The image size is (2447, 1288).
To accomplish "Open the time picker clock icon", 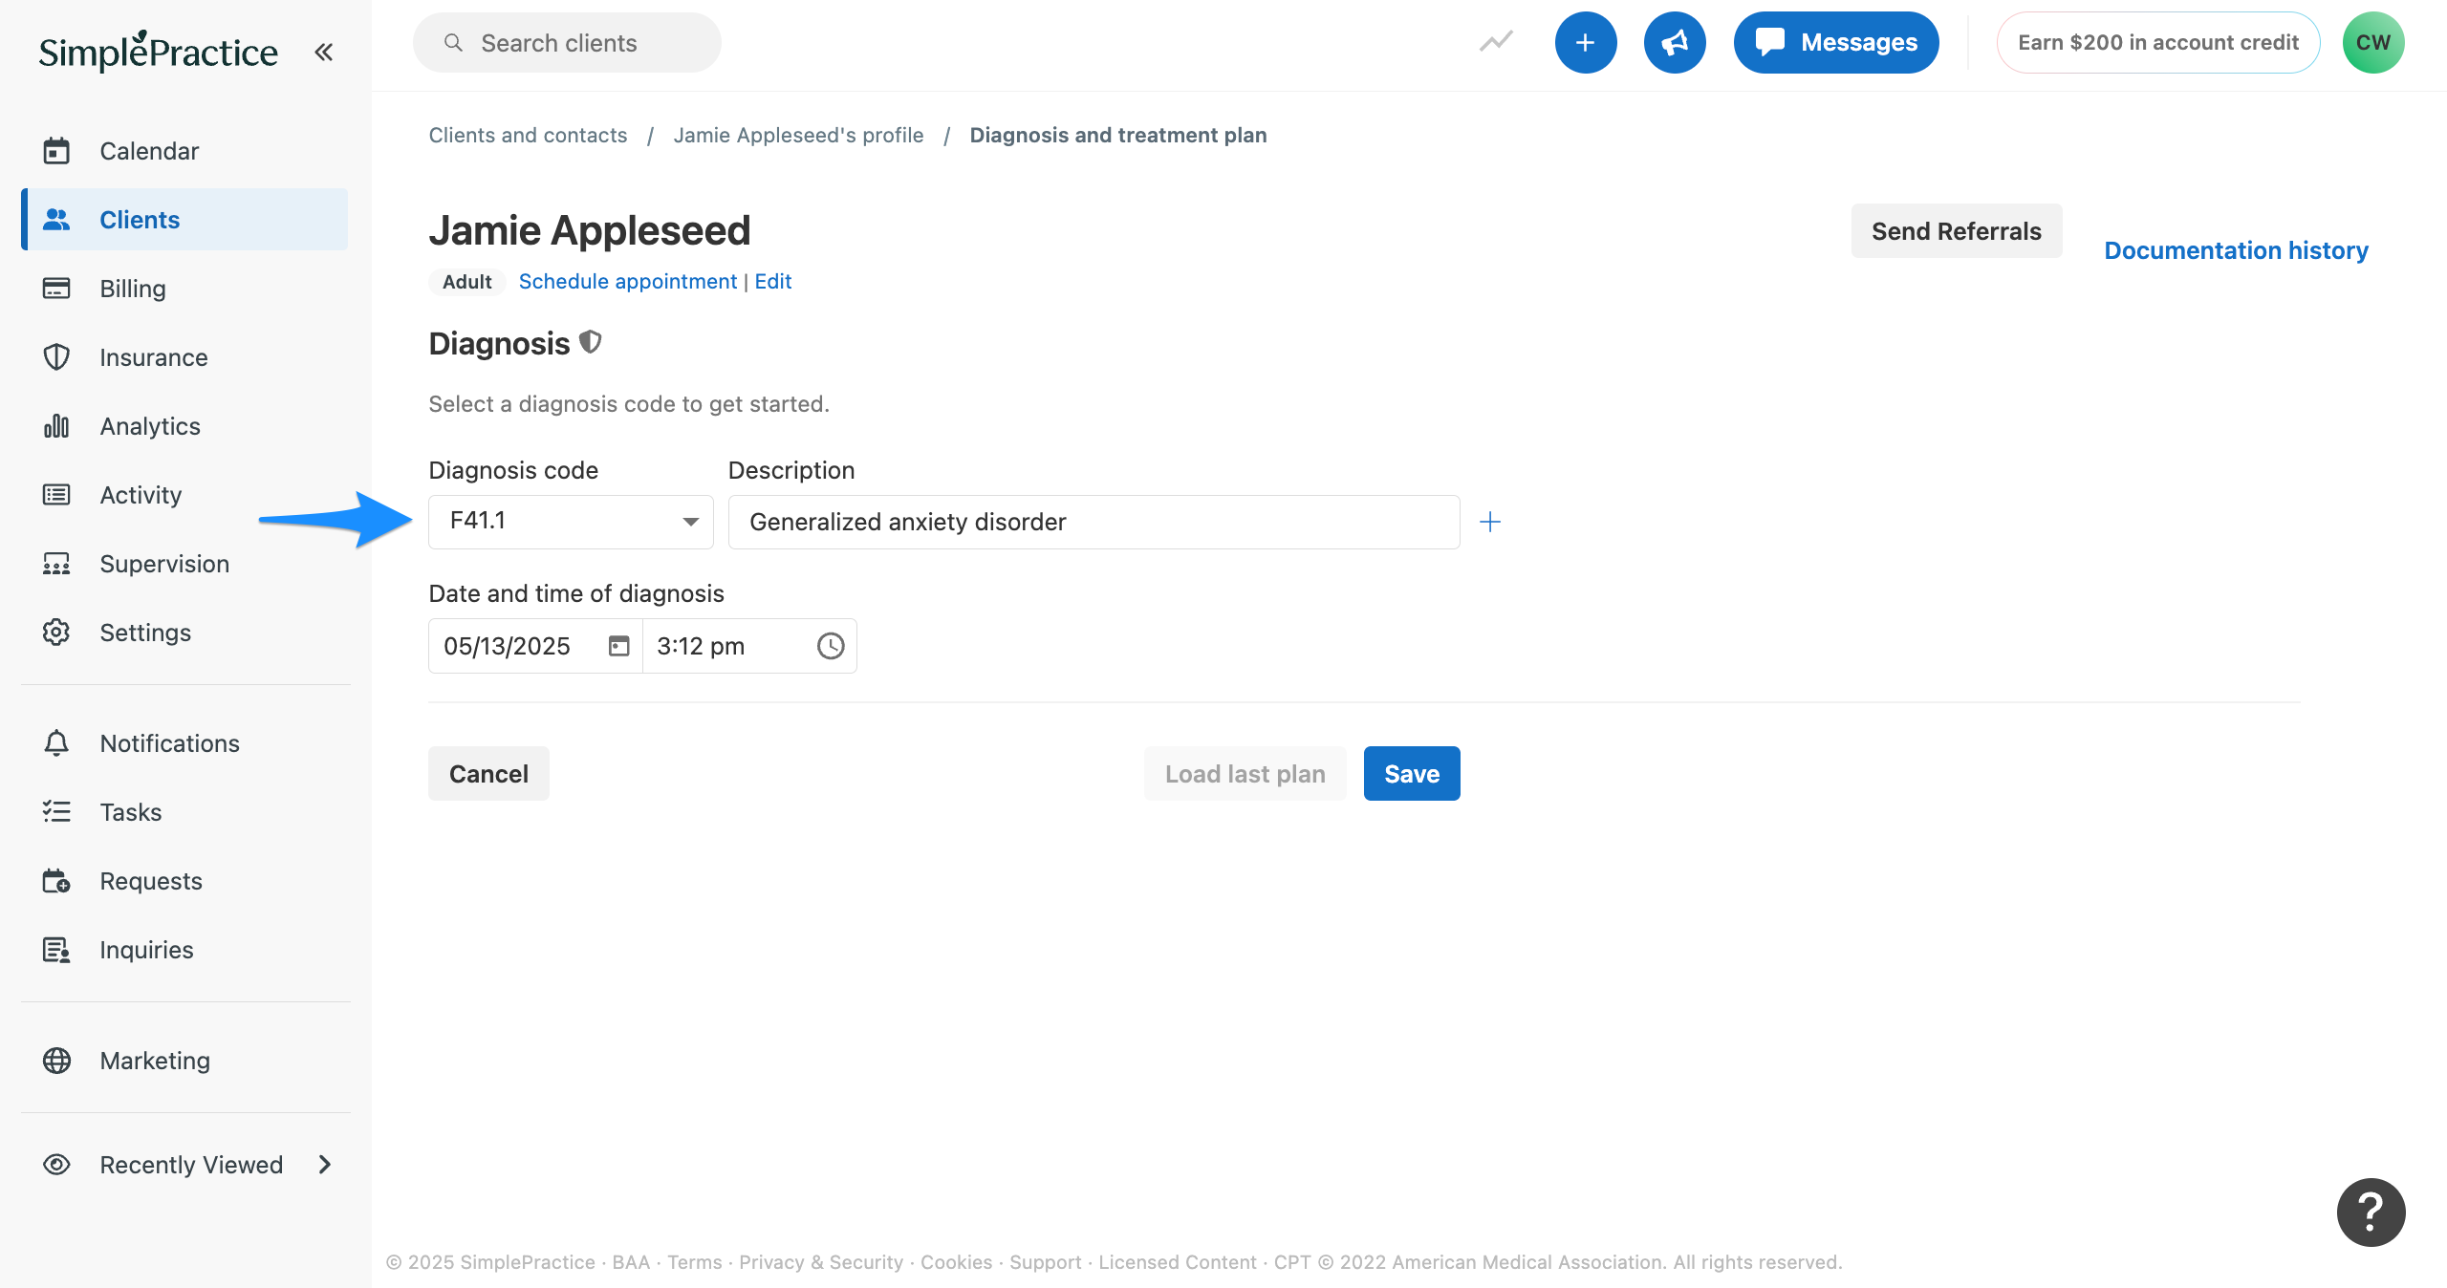I will click(x=831, y=647).
